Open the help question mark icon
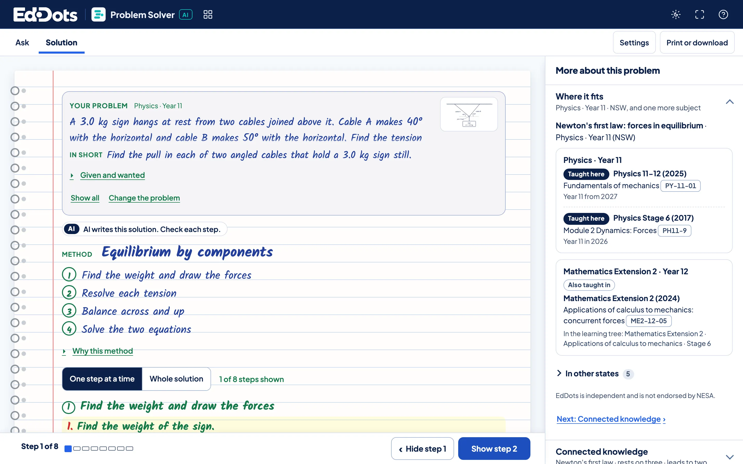 723,14
